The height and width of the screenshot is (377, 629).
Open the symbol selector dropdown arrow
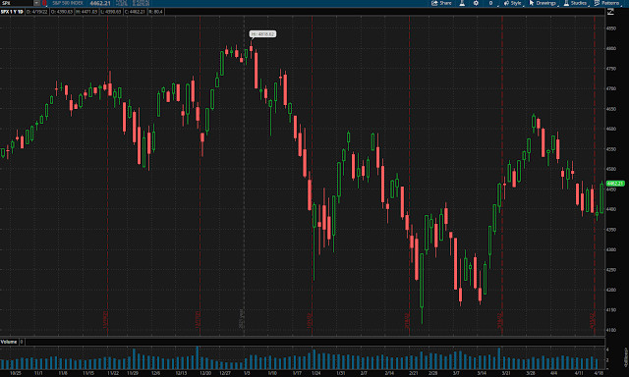(36, 3)
